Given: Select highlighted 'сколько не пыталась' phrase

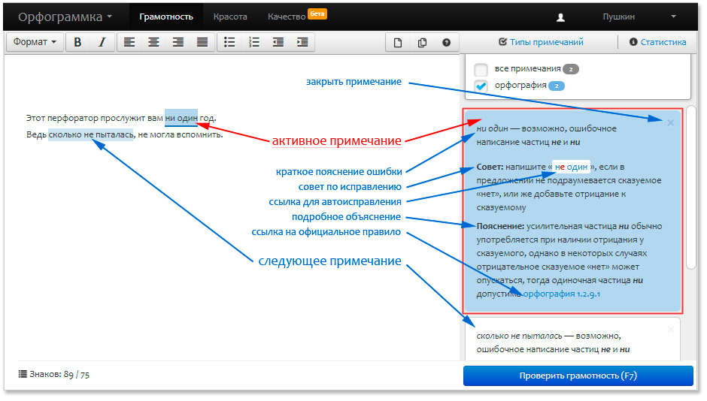Looking at the screenshot, I should [90, 134].
